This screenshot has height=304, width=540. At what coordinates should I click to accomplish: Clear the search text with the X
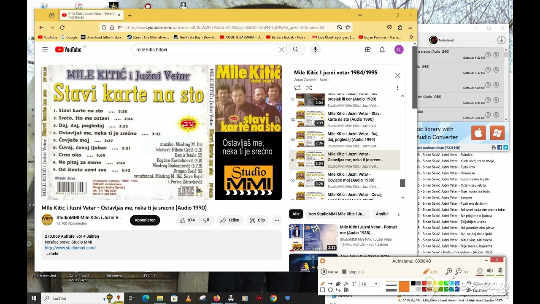pyautogui.click(x=282, y=49)
